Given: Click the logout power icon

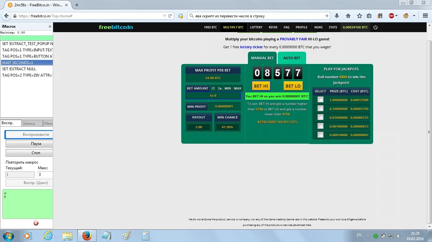Looking at the screenshot, I should point(375,27).
